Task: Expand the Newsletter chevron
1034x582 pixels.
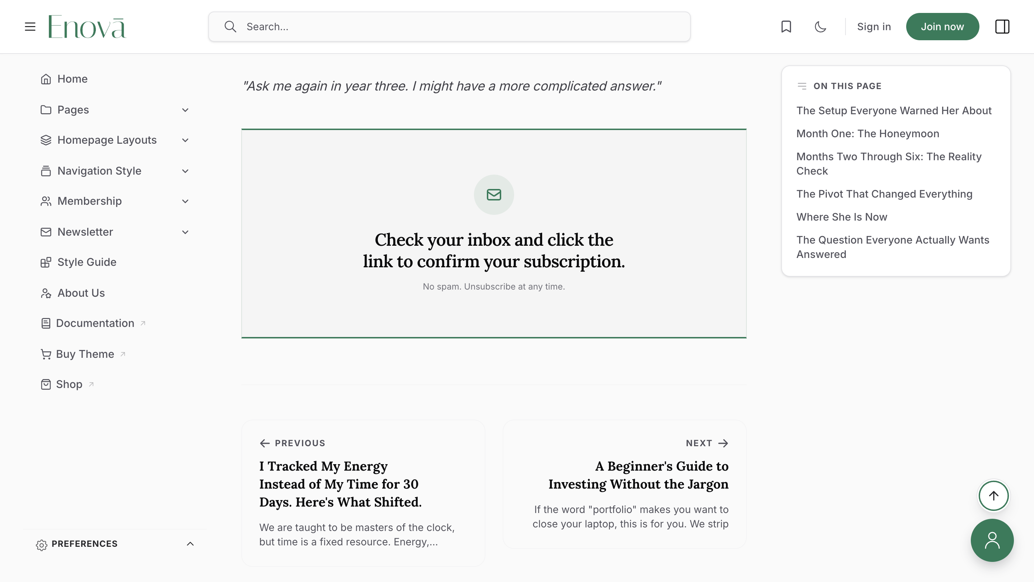Action: [x=185, y=232]
